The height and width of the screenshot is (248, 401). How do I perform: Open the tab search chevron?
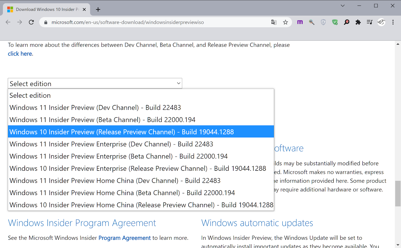coord(343,6)
